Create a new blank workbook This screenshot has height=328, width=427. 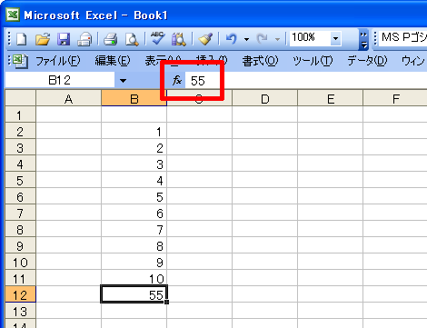tap(21, 39)
